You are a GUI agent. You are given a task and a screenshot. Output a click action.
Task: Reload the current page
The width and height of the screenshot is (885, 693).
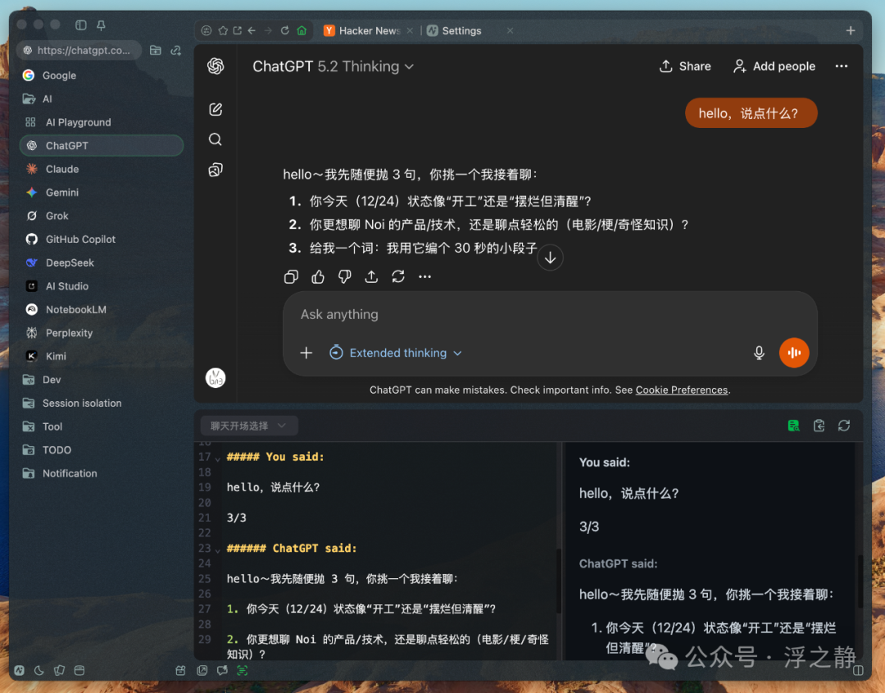(285, 30)
